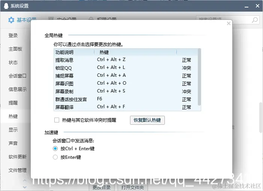Click the main settings page scrollbar
Image resolution: width=263 pixels, height=191 pixels.
pyautogui.click(x=261, y=117)
